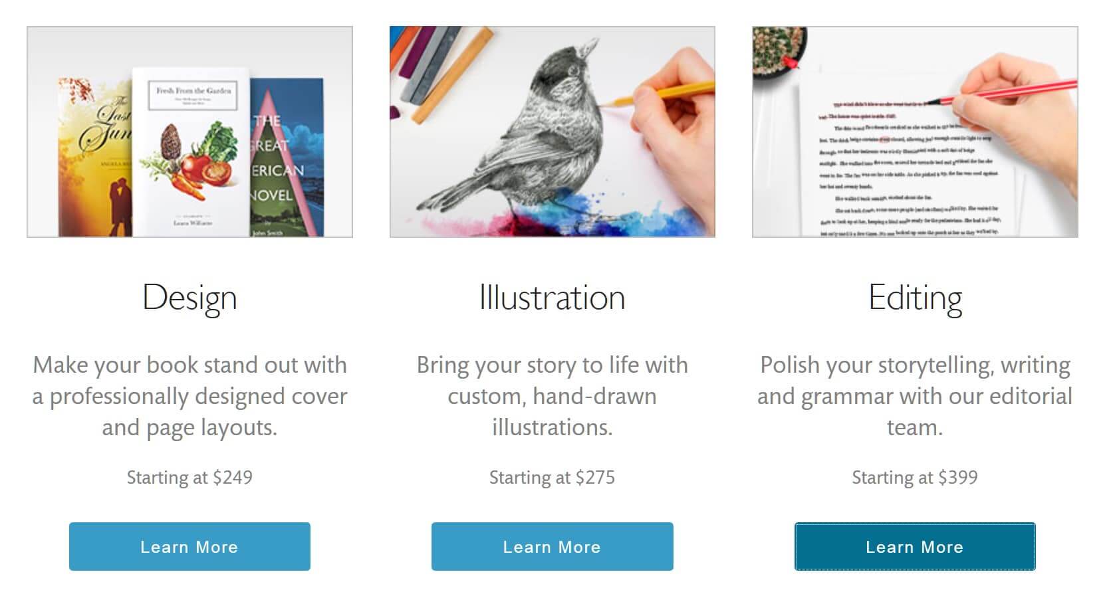Click the Illustration description about hand-drawn illustrations
Image resolution: width=1117 pixels, height=592 pixels.
[552, 396]
